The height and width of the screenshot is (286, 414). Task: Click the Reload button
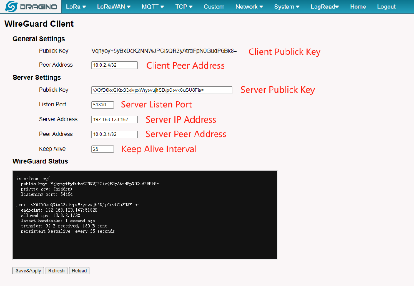pyautogui.click(x=79, y=271)
